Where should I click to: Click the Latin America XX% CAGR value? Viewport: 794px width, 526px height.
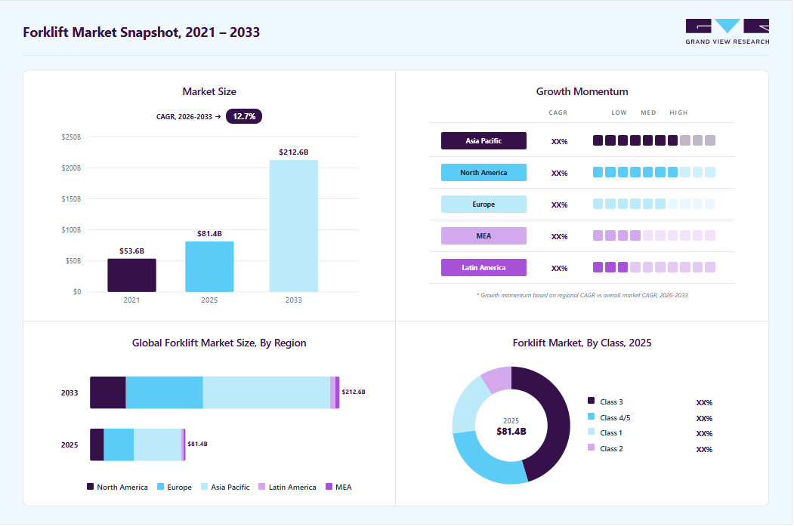coord(559,269)
